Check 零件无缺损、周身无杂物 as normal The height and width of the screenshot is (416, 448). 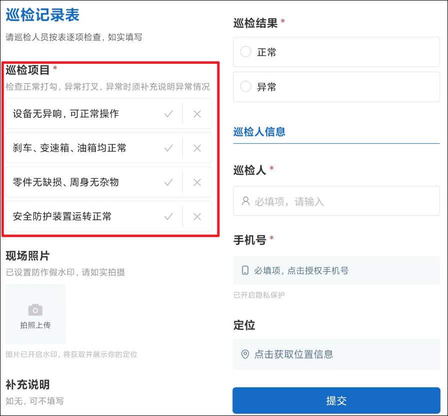pos(169,182)
